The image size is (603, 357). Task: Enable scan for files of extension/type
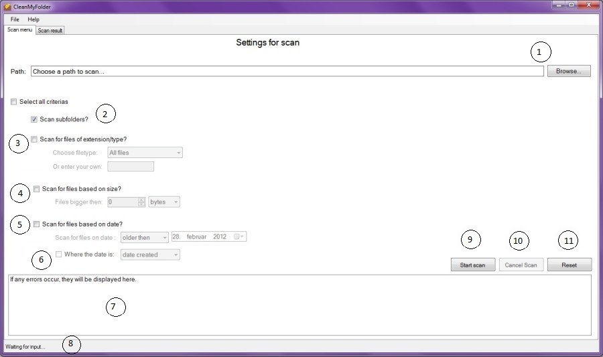pos(34,139)
